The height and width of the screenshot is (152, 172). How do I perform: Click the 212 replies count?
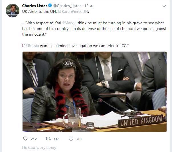point(34,139)
